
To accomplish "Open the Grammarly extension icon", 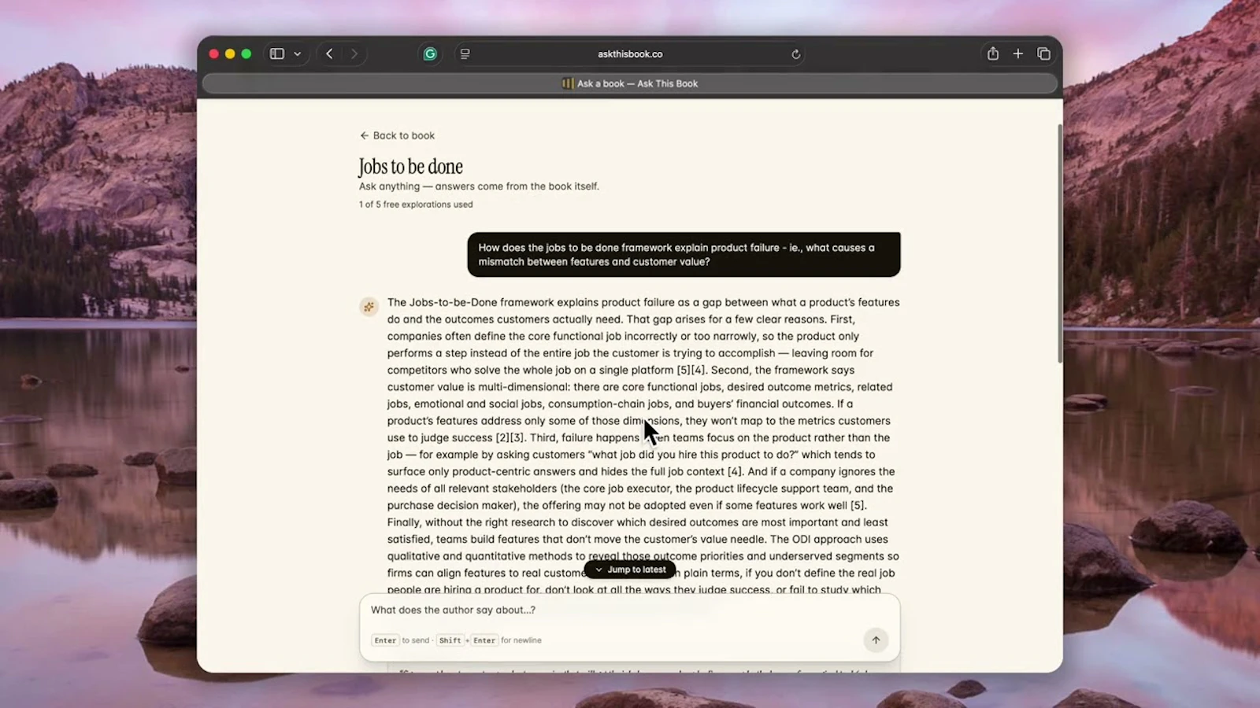I will [x=430, y=54].
